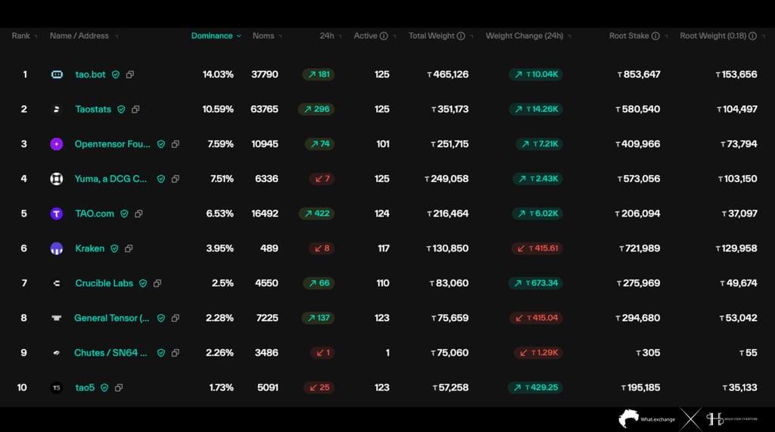Copy the tao.bot address
The width and height of the screenshot is (775, 432).
pos(130,75)
